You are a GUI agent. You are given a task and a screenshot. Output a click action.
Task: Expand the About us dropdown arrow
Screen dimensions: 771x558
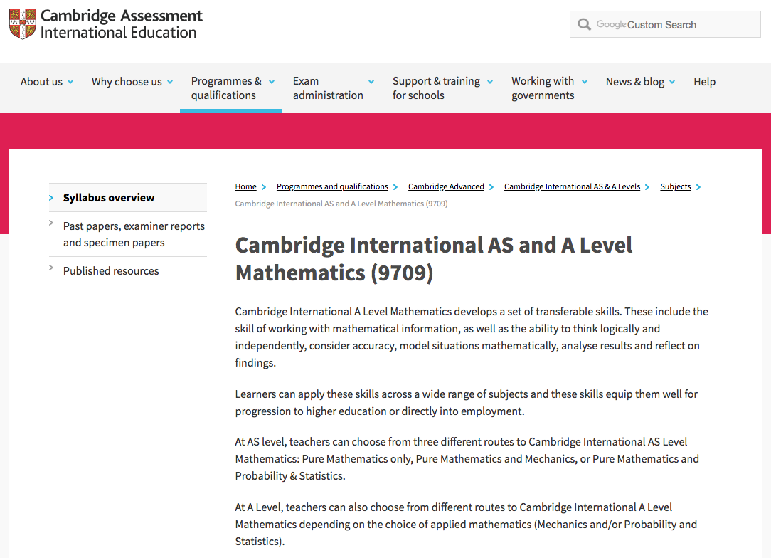[70, 82]
